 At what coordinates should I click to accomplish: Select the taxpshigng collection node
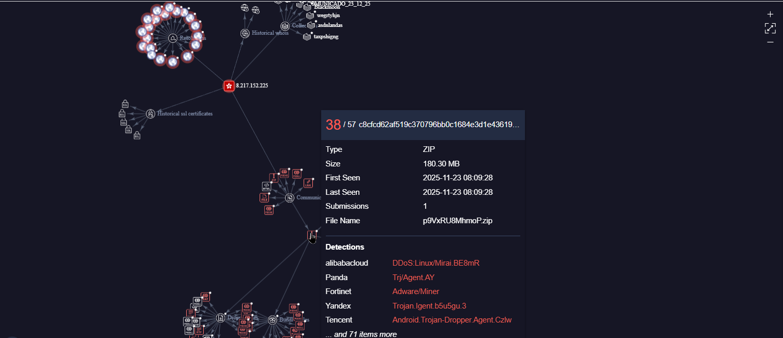(x=307, y=37)
